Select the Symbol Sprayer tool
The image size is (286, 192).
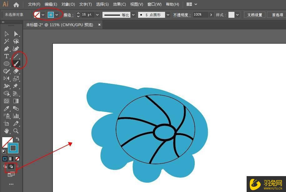coord(7,116)
